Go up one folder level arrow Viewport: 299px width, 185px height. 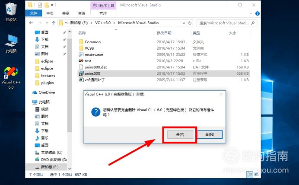tap(54, 23)
